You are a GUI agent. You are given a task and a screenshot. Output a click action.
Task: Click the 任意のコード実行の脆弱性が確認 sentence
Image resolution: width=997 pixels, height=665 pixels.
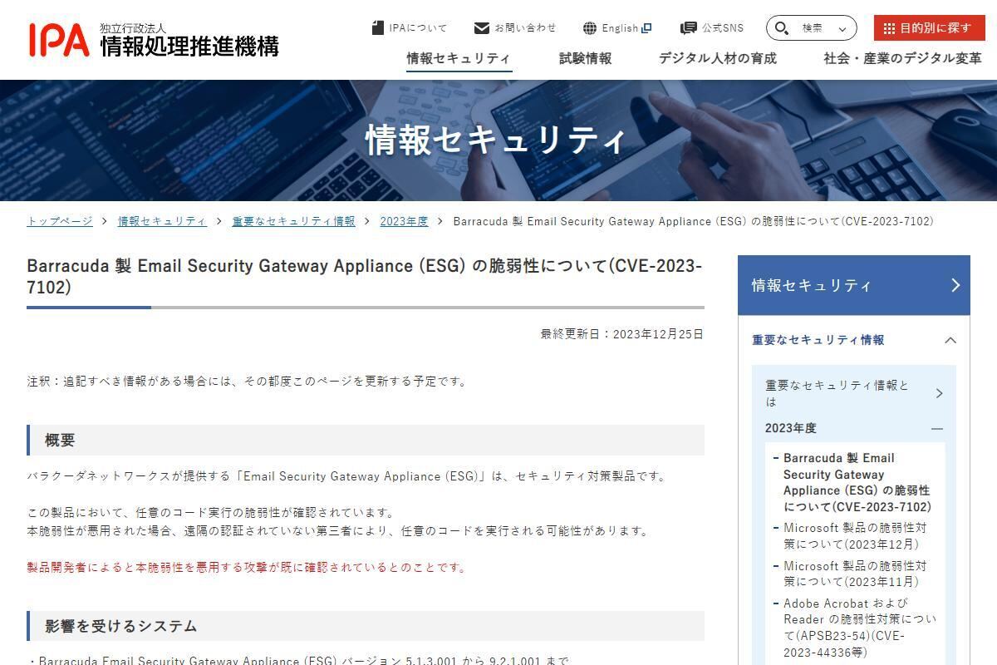[x=211, y=513]
